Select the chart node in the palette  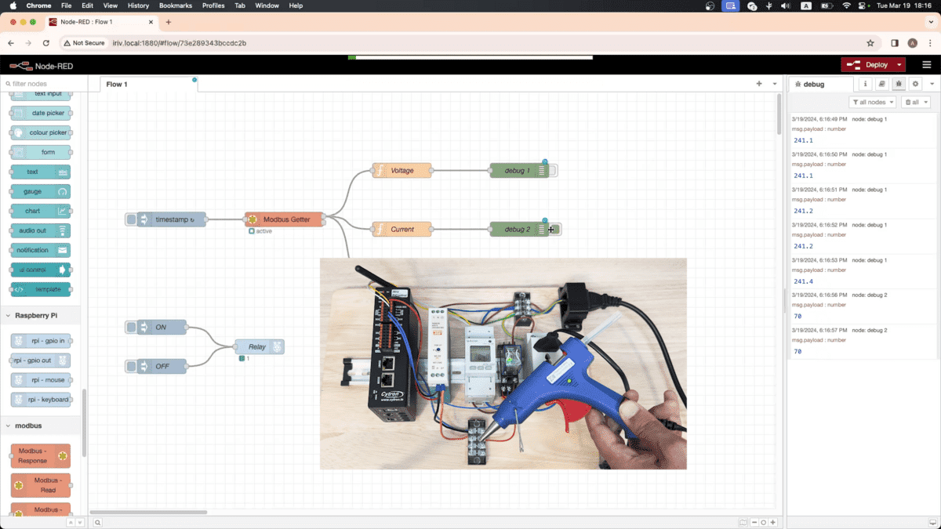click(x=40, y=211)
